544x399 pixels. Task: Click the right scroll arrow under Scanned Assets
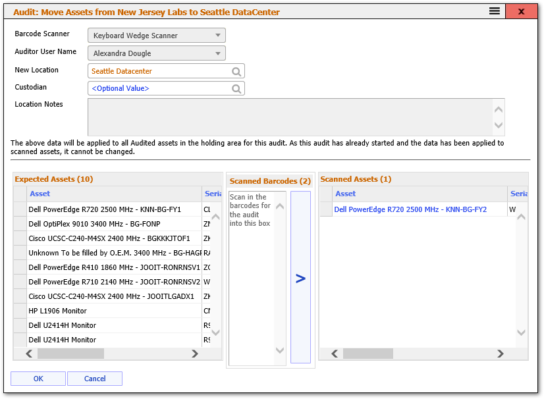point(501,354)
